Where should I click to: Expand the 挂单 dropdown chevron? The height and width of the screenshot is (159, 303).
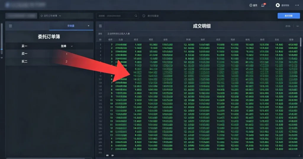pyautogui.click(x=72, y=46)
